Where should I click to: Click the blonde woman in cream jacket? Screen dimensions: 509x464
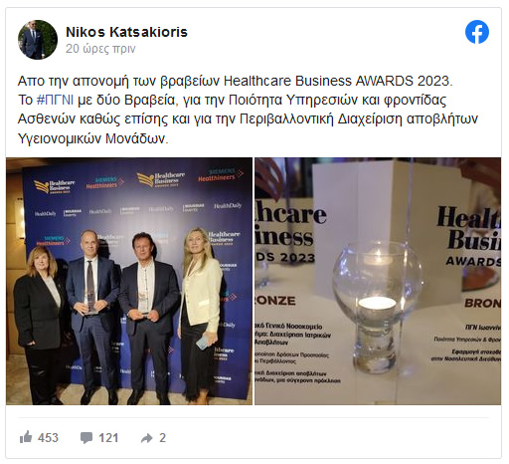click(x=200, y=314)
